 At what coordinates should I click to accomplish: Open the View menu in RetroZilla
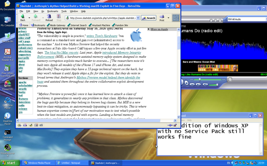click(x=36, y=11)
